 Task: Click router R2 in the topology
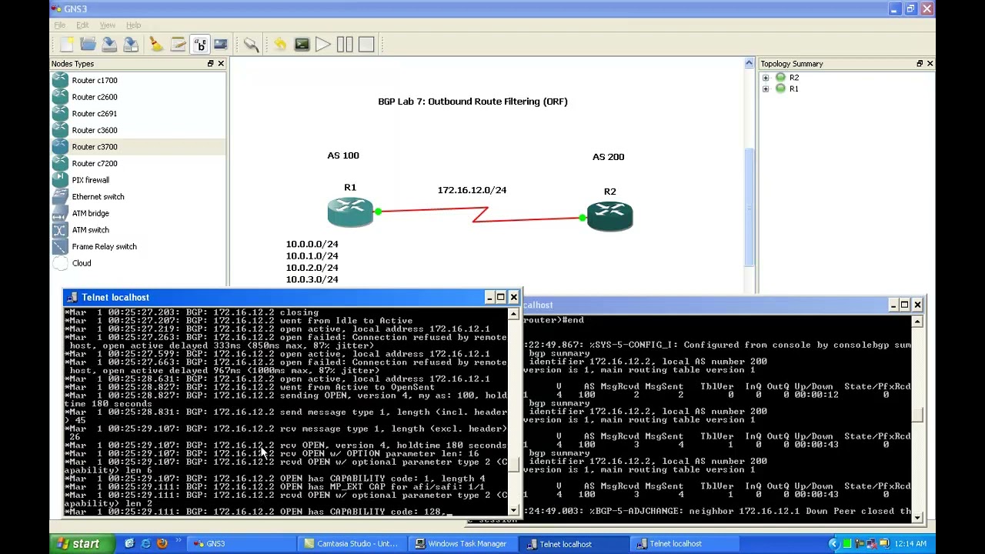click(609, 216)
